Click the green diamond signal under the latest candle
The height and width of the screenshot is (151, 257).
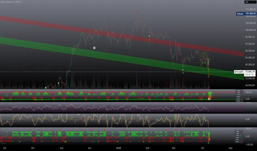click(x=208, y=76)
